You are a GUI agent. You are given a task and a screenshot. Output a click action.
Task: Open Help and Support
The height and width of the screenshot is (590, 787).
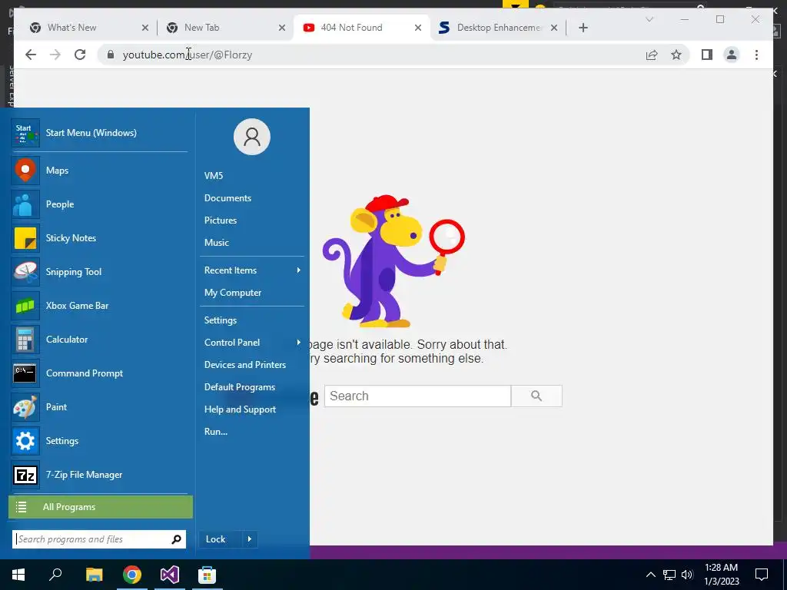240,409
